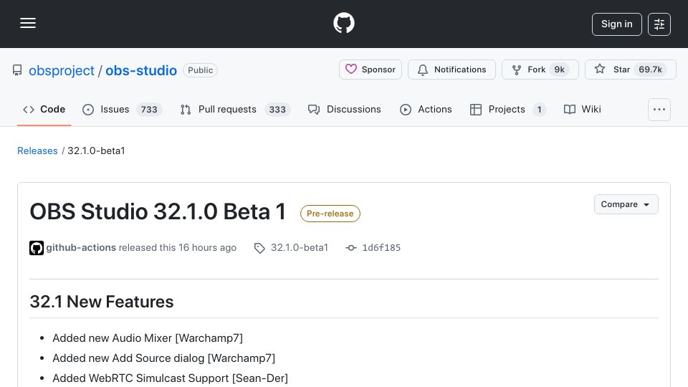Viewport: 688px width, 387px height.
Task: Click the Added new Audio Mixer entry
Action: pyautogui.click(x=148, y=338)
